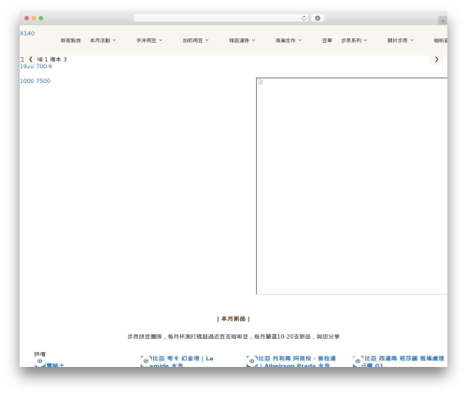Reload the page with the refresh icon
Screen dimensions: 467x395
(304, 19)
